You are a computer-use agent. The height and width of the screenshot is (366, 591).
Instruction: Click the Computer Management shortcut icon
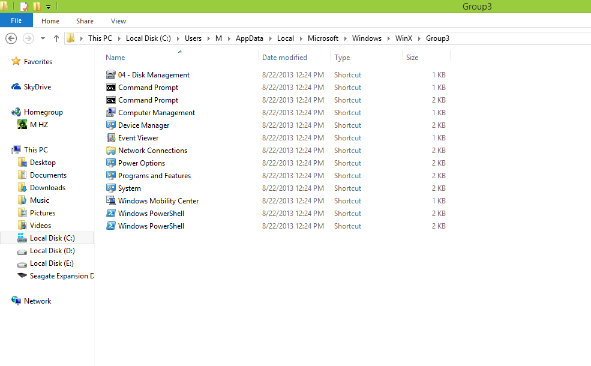coord(111,112)
